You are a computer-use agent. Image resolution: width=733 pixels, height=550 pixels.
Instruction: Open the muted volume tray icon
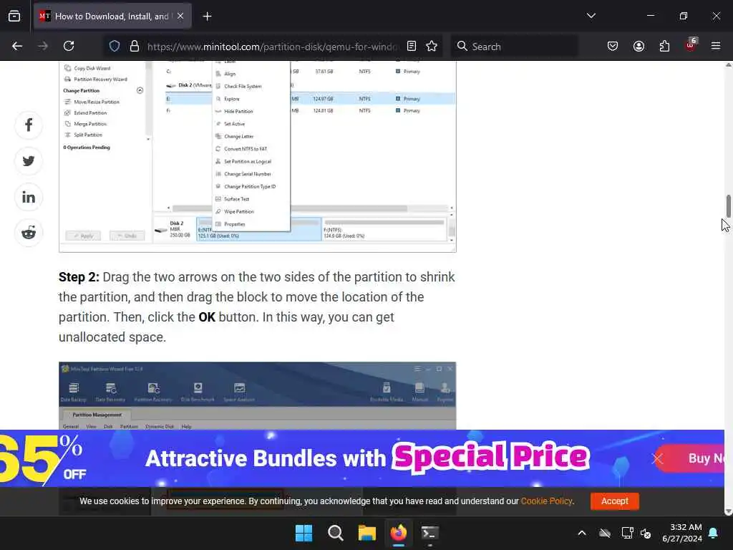click(x=646, y=533)
